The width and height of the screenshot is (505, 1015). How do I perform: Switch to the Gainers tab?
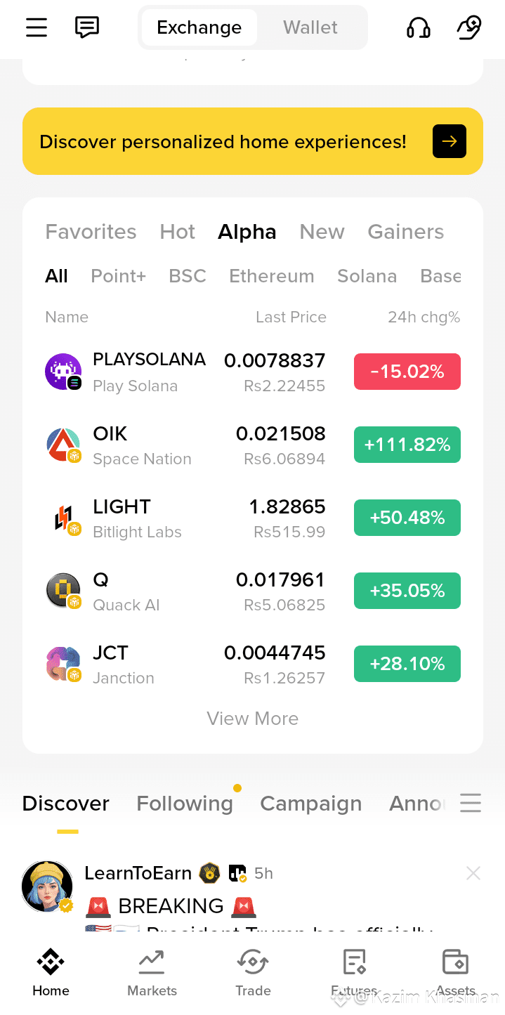point(405,232)
